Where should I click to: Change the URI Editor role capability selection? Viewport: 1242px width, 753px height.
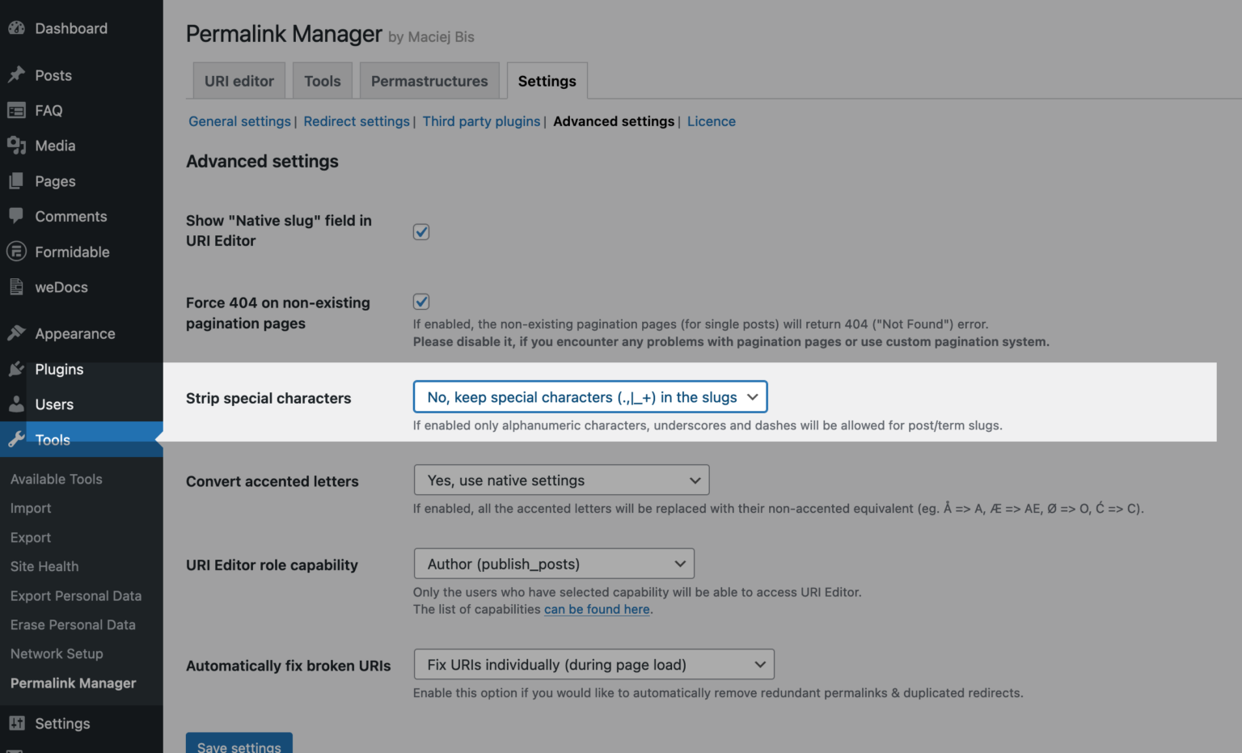(x=554, y=563)
